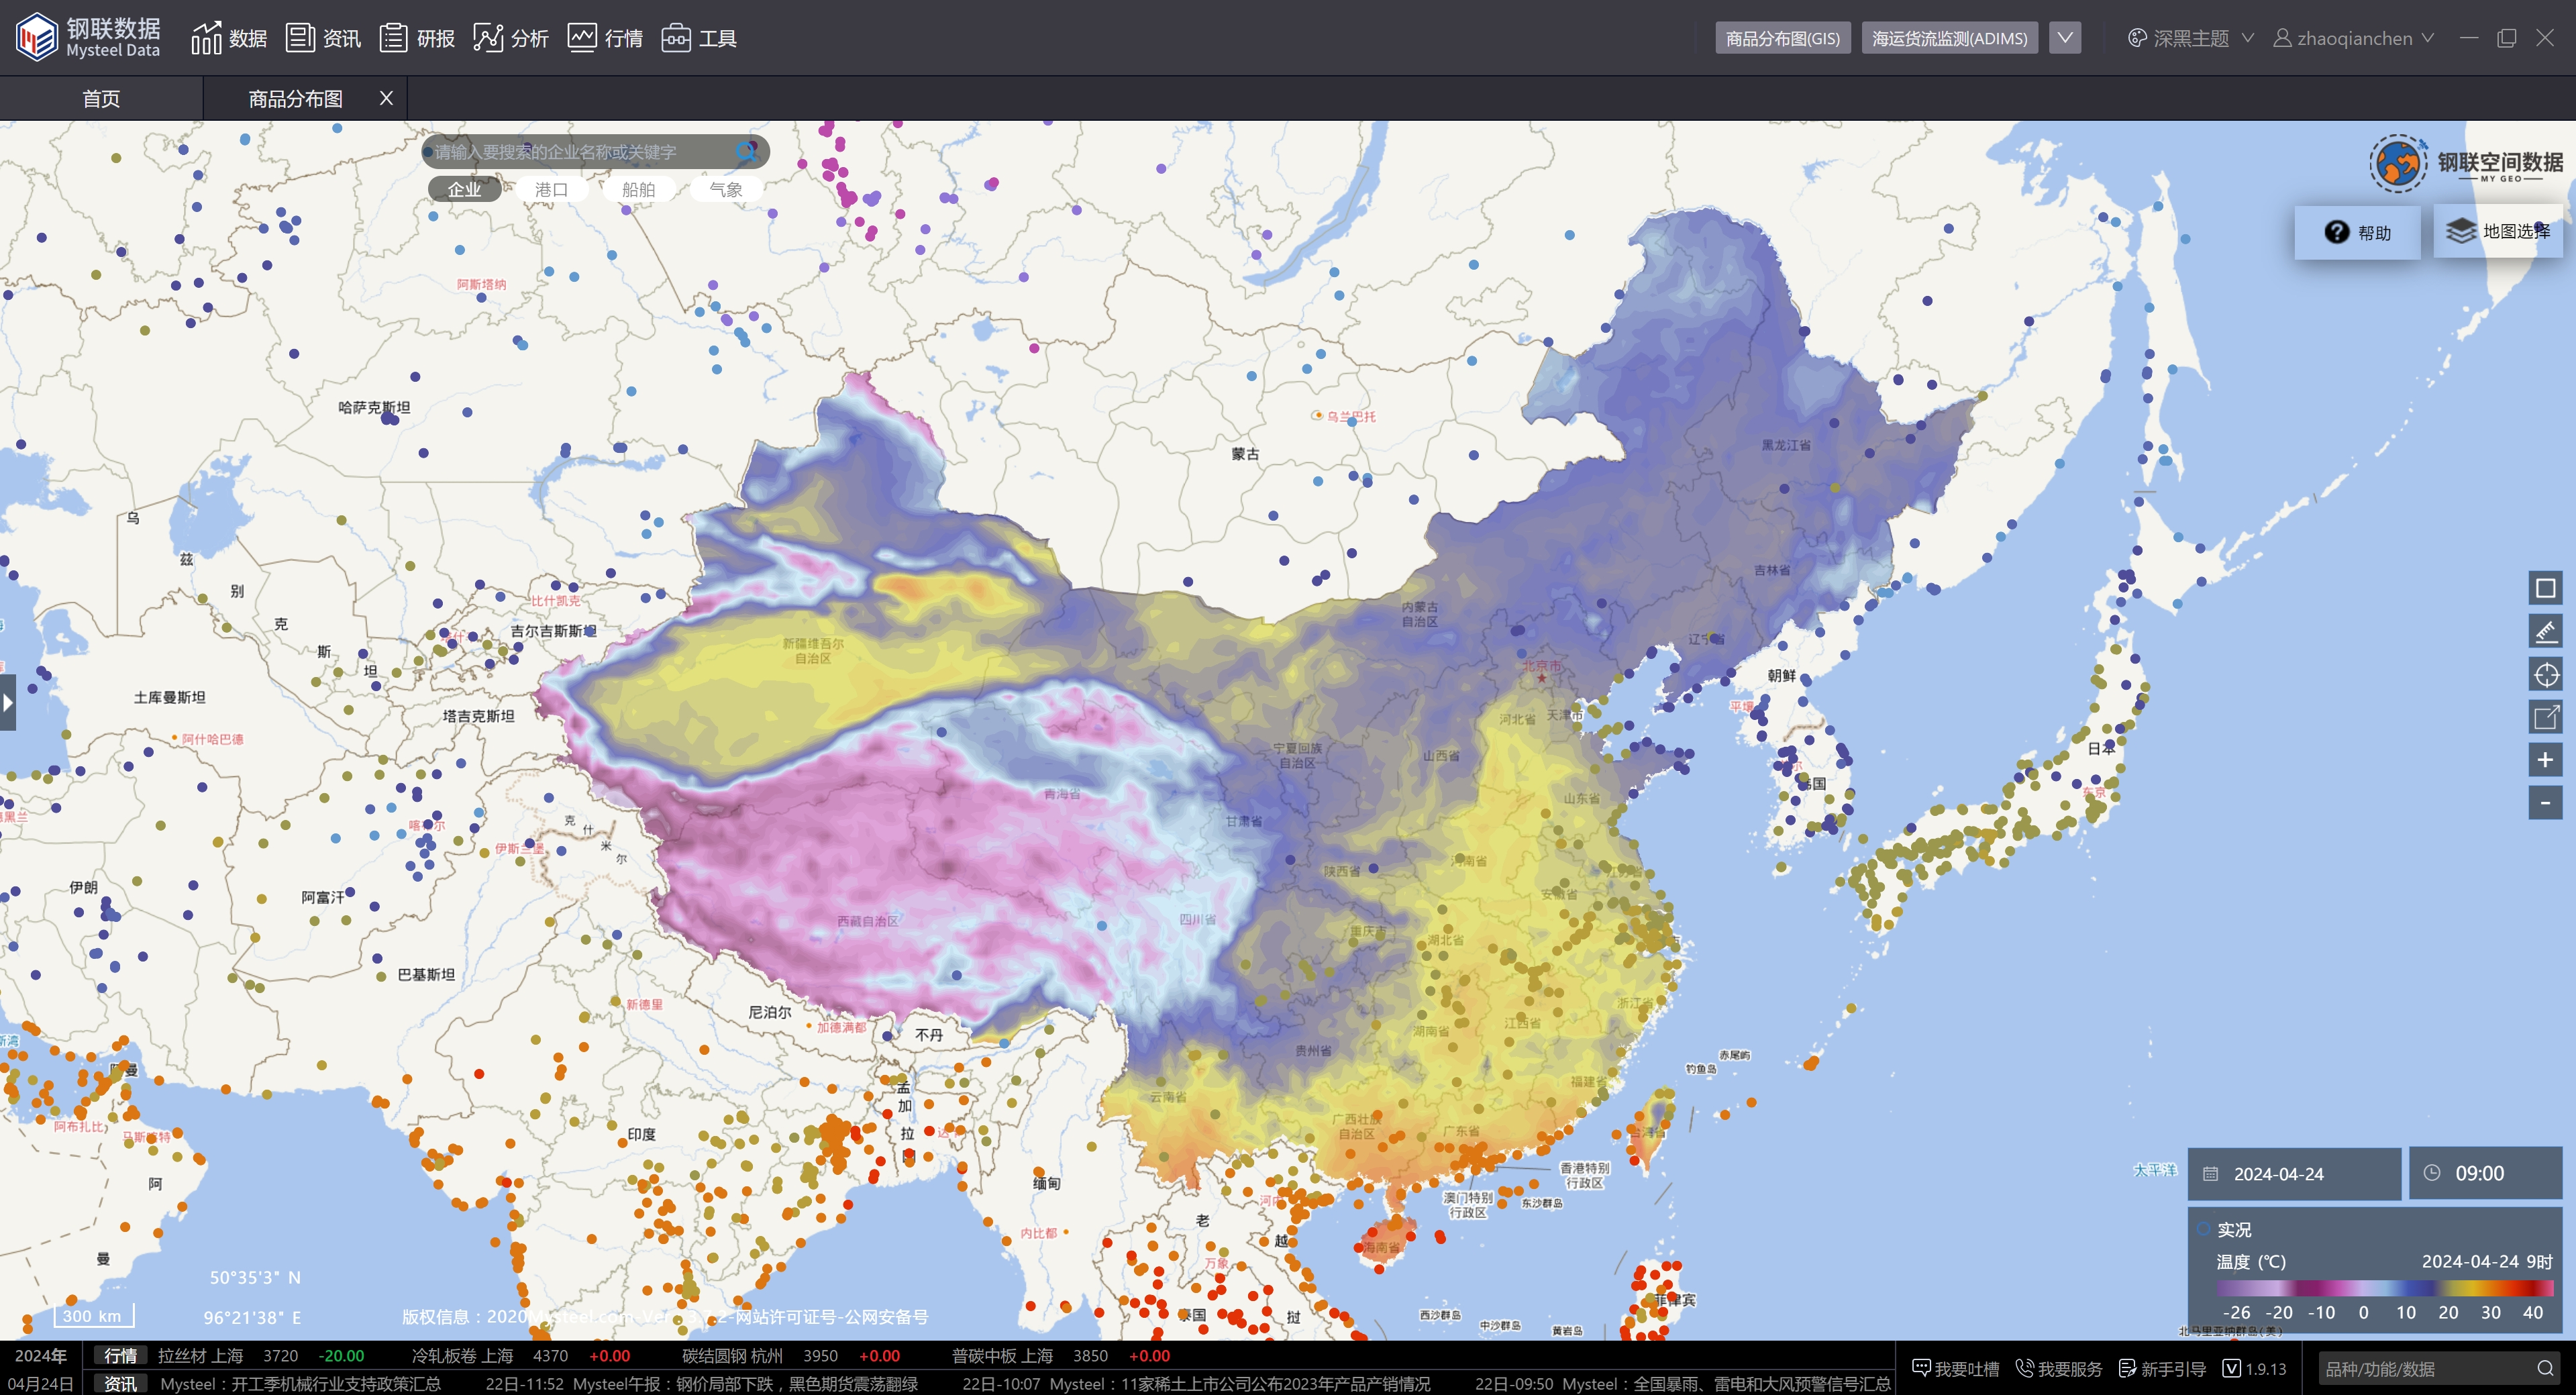Click the user profile icon
2576x1395 pixels.
tap(2282, 38)
